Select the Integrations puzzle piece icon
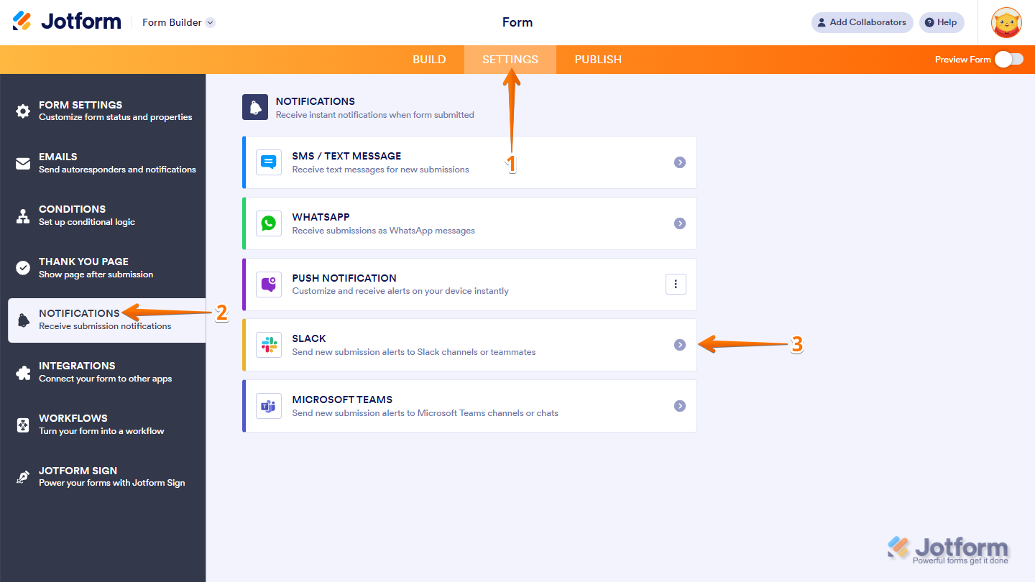 click(x=22, y=371)
